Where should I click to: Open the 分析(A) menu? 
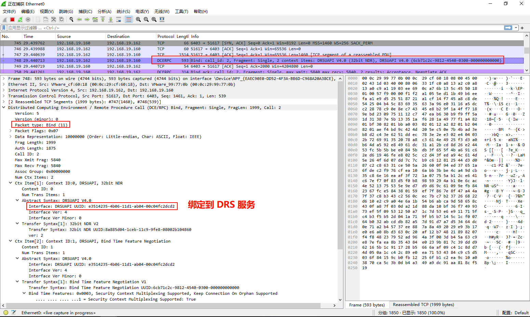coord(104,11)
